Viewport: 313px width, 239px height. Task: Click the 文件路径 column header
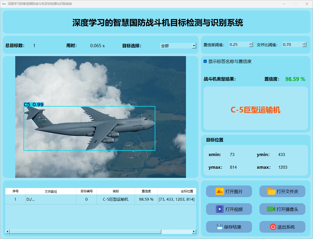click(x=51, y=191)
